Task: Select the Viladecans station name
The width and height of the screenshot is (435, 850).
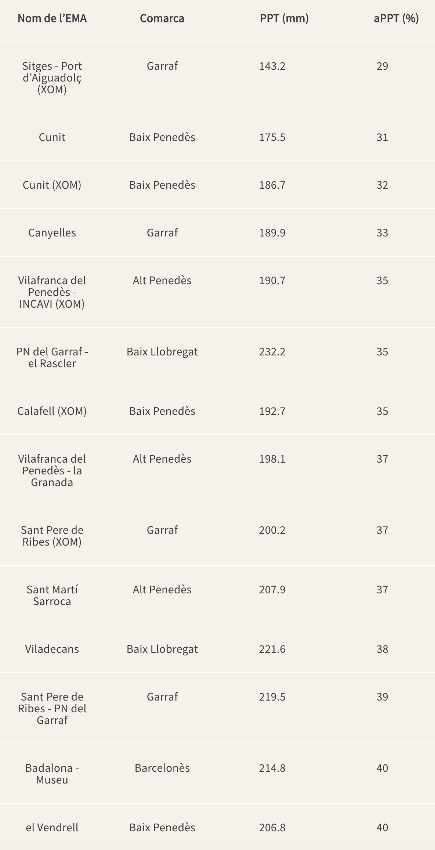Action: [52, 649]
